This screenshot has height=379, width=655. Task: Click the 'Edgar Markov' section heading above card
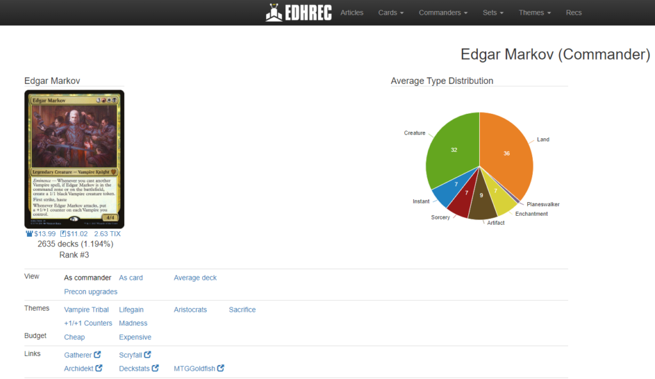click(52, 81)
